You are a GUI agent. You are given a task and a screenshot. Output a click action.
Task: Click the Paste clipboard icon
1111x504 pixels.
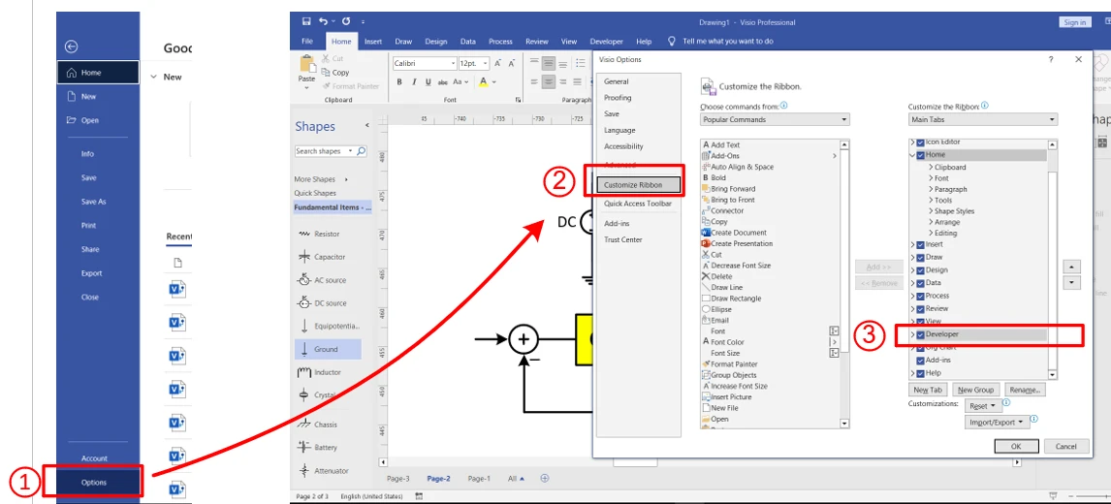point(306,68)
